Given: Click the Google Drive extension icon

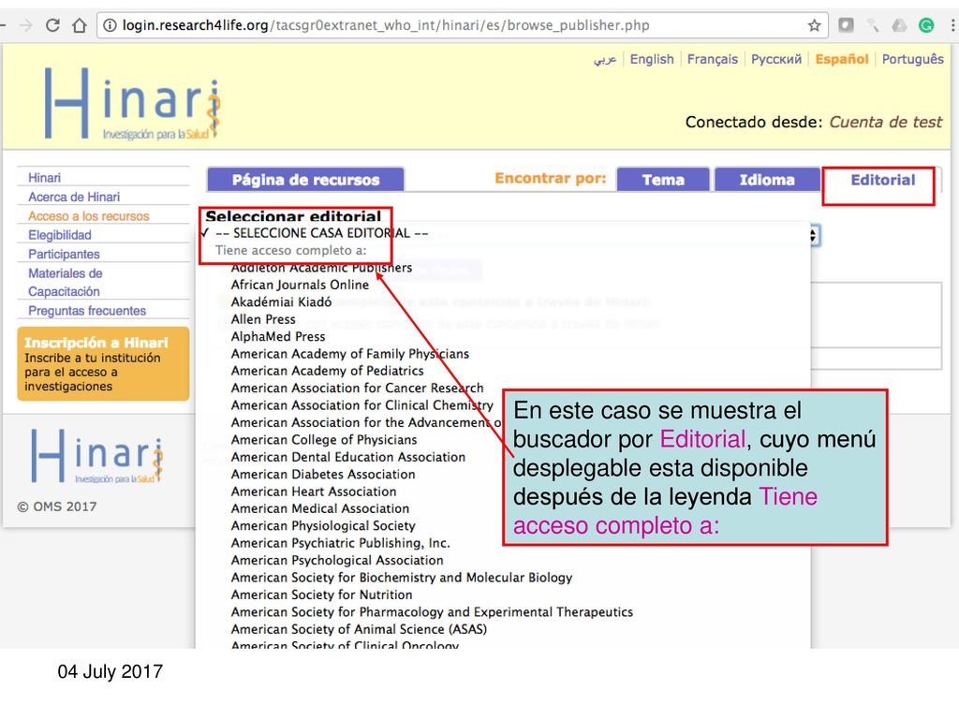Looking at the screenshot, I should (899, 25).
